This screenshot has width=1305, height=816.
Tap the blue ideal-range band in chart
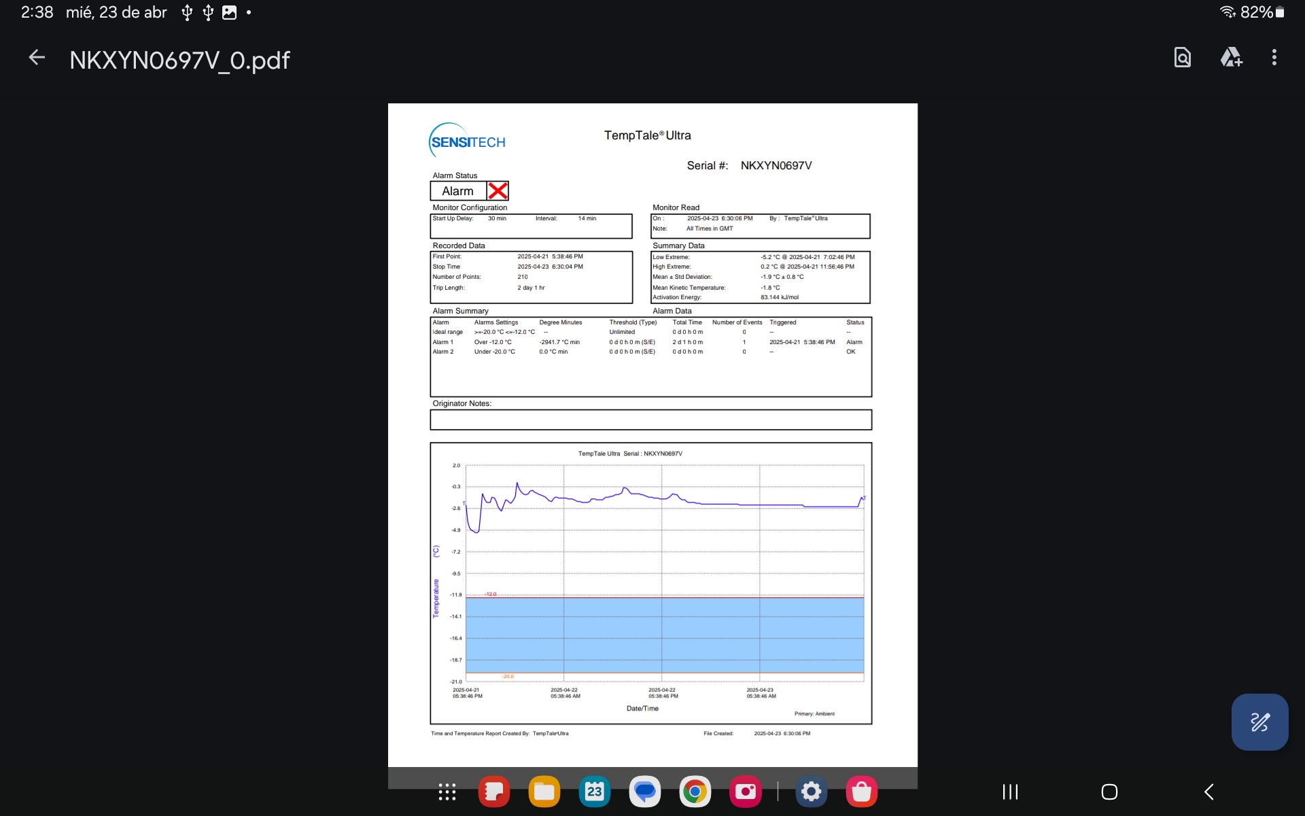(665, 635)
